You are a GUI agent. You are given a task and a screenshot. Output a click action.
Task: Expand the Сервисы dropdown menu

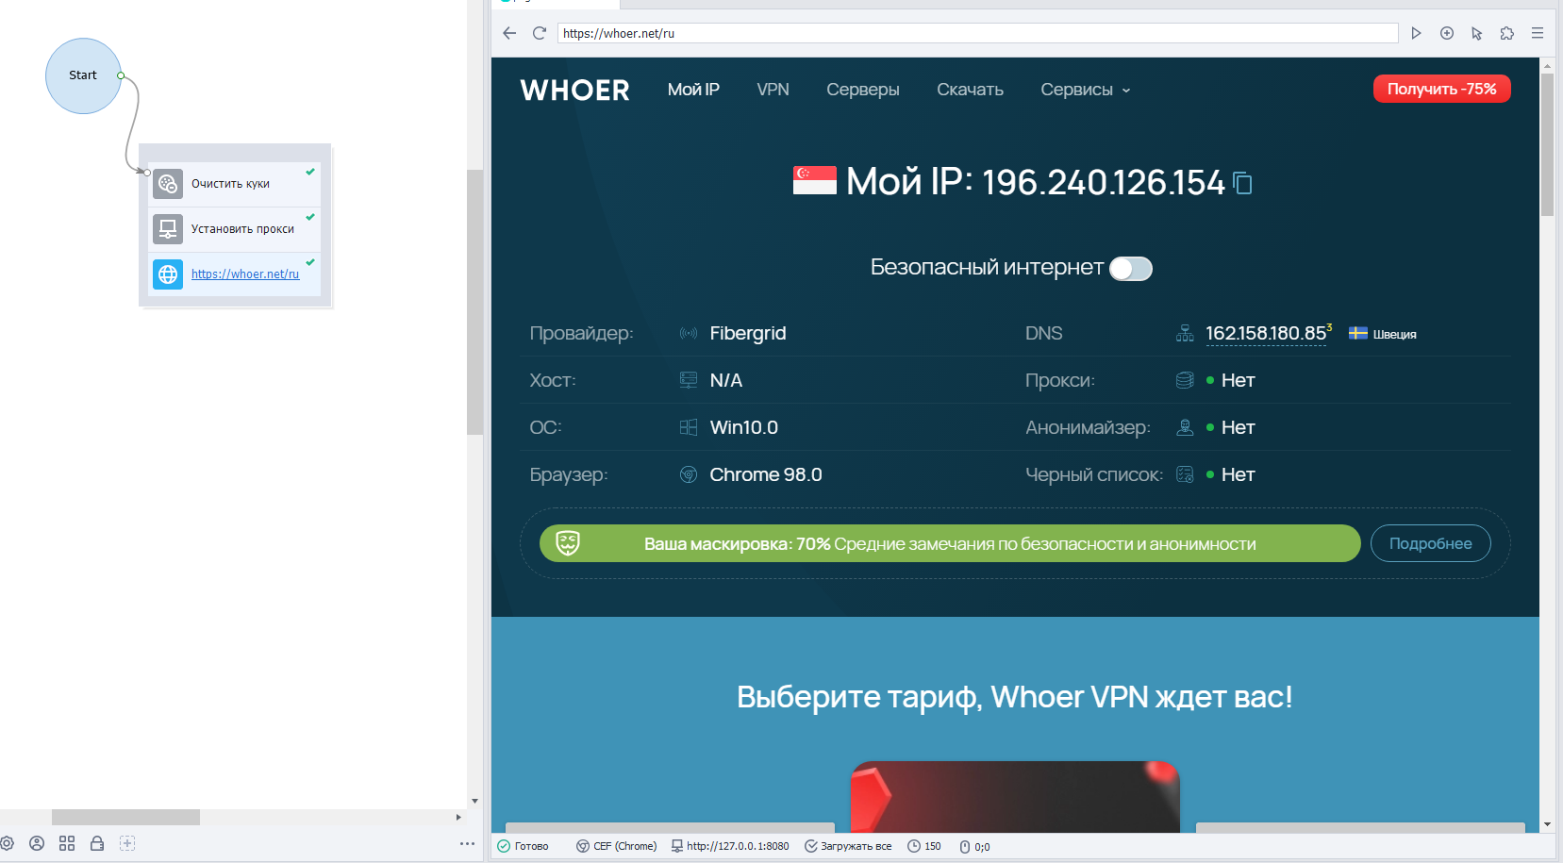coord(1086,90)
